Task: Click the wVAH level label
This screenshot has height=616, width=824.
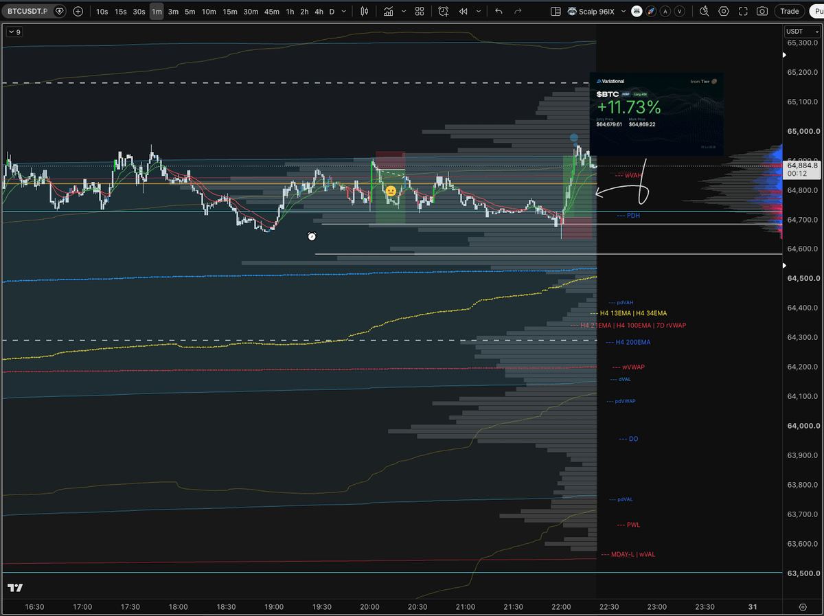Action: (x=630, y=175)
